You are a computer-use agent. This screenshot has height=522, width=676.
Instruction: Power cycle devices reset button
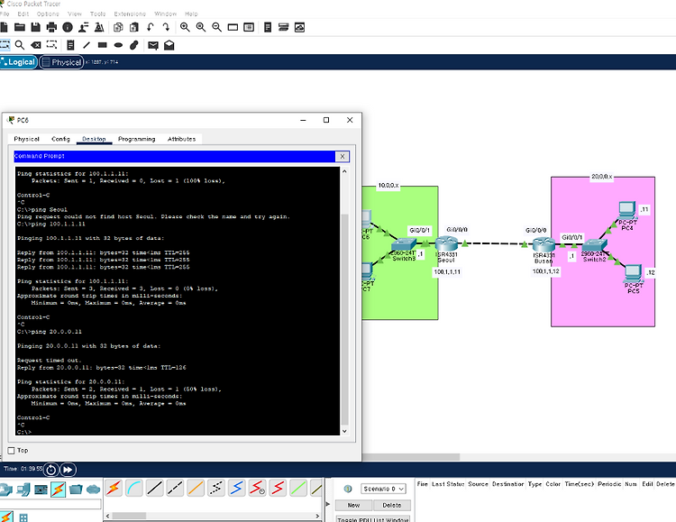coord(50,470)
